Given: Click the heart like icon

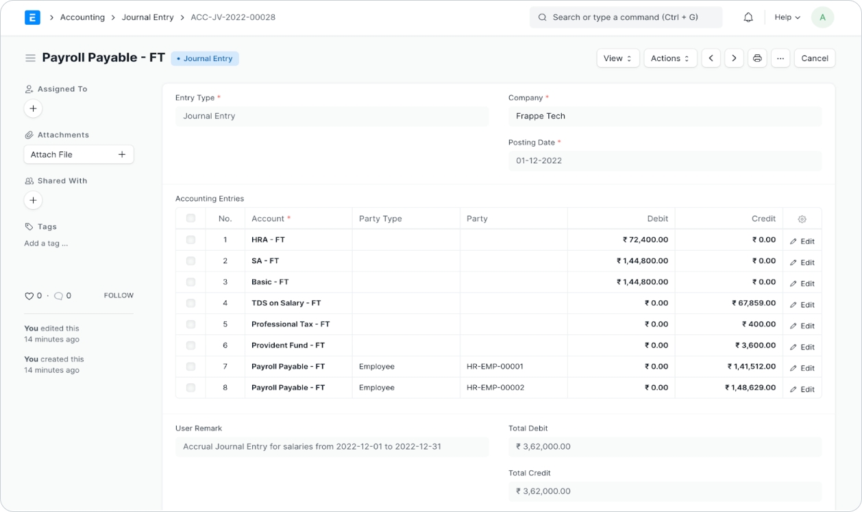Looking at the screenshot, I should [x=29, y=296].
